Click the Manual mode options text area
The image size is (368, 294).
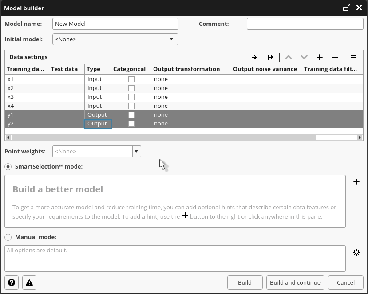[x=175, y=259]
